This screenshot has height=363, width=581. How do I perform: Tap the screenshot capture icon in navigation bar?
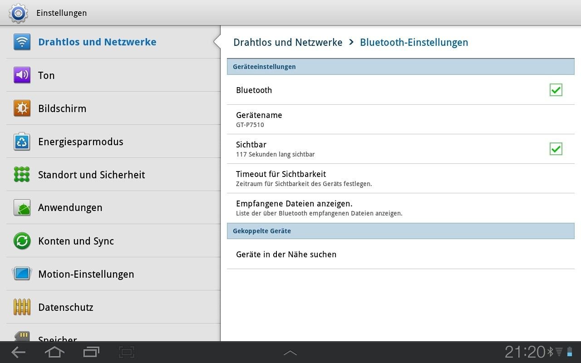[127, 352]
